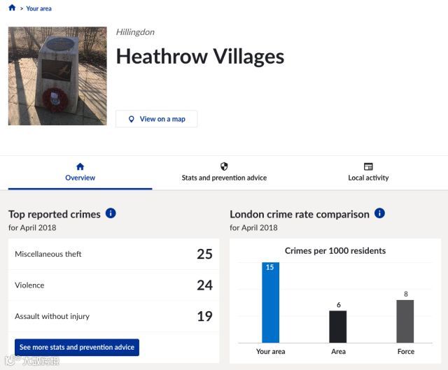Click the gray Force bar in chart
This screenshot has width=448, height=370.
tap(405, 322)
